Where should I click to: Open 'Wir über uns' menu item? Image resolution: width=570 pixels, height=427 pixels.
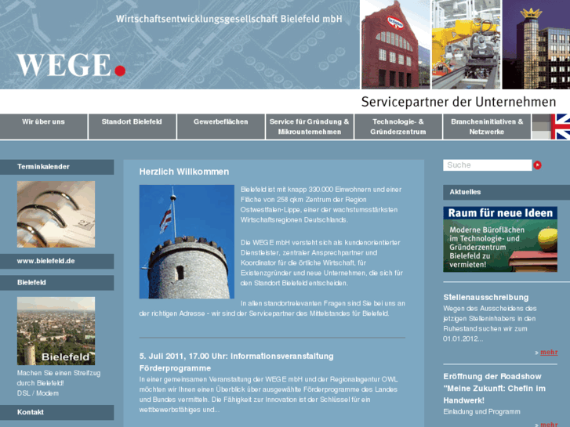click(x=44, y=126)
